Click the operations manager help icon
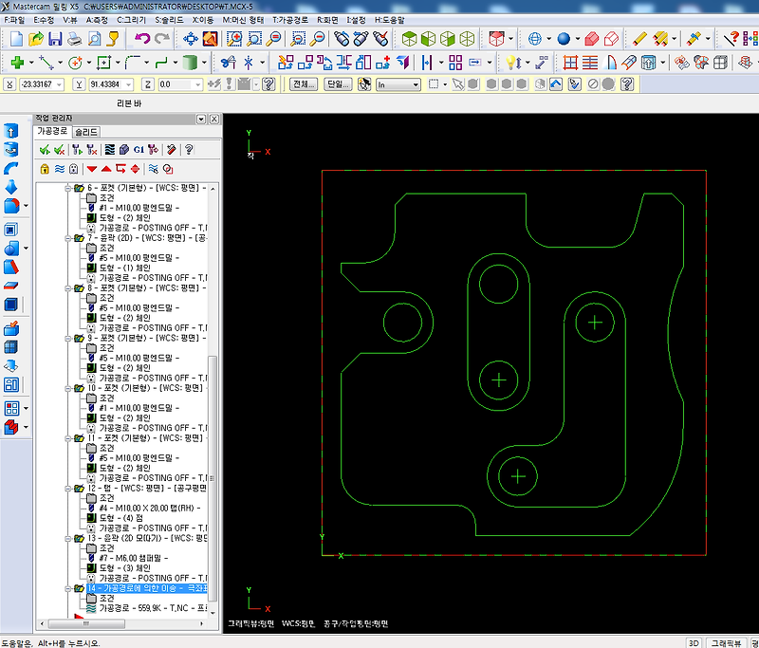The width and height of the screenshot is (759, 648). (189, 150)
